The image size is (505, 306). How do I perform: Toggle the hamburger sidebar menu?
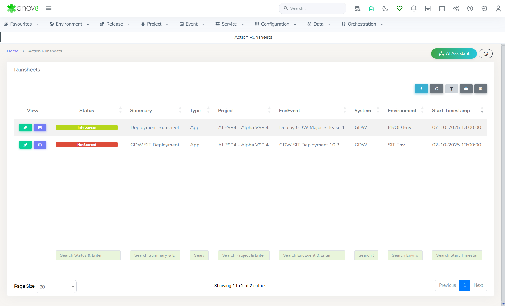click(x=48, y=8)
